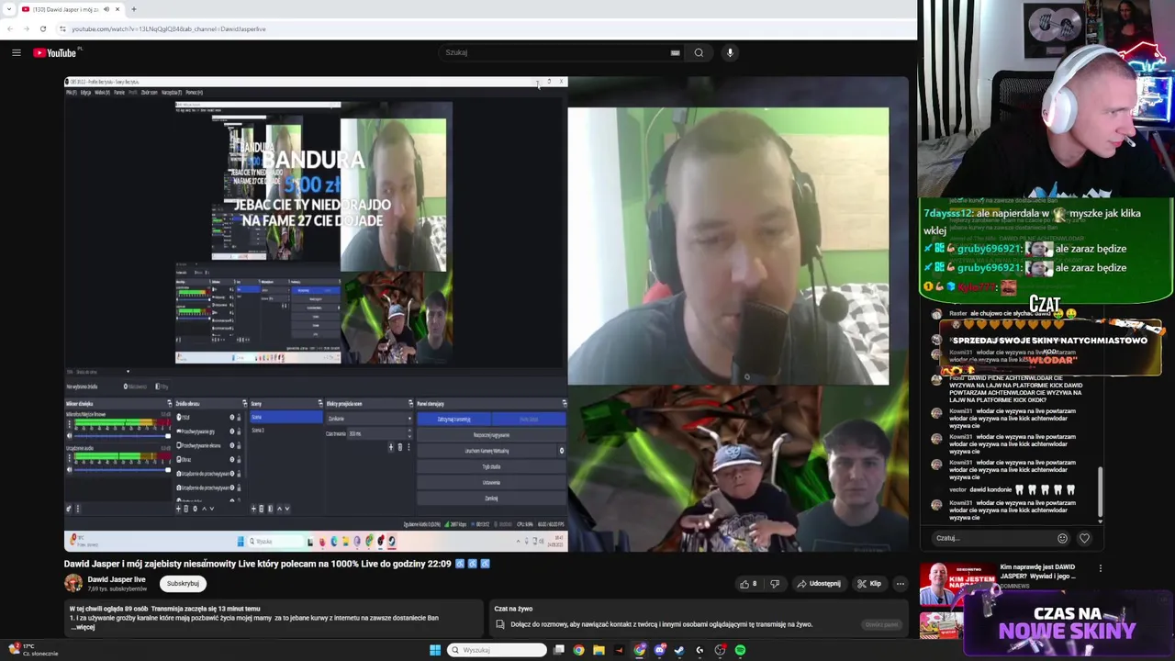Click the Subskrybuj button

[x=183, y=583]
